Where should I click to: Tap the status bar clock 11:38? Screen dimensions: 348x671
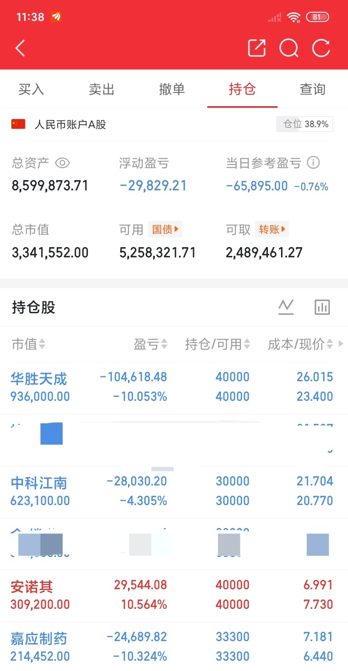[30, 17]
